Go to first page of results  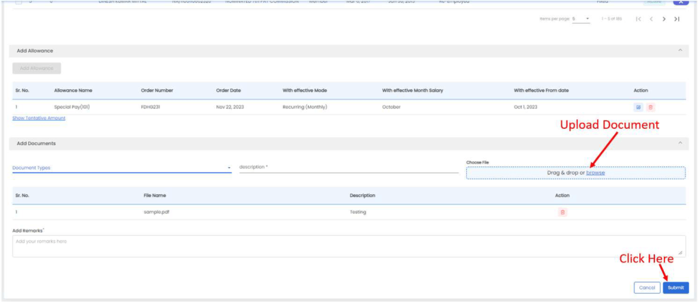tap(638, 19)
